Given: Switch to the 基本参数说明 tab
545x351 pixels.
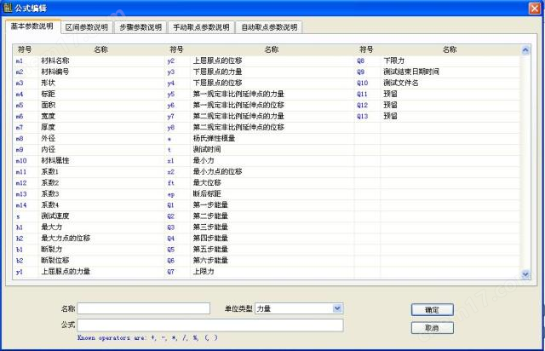Looking at the screenshot, I should [x=32, y=26].
